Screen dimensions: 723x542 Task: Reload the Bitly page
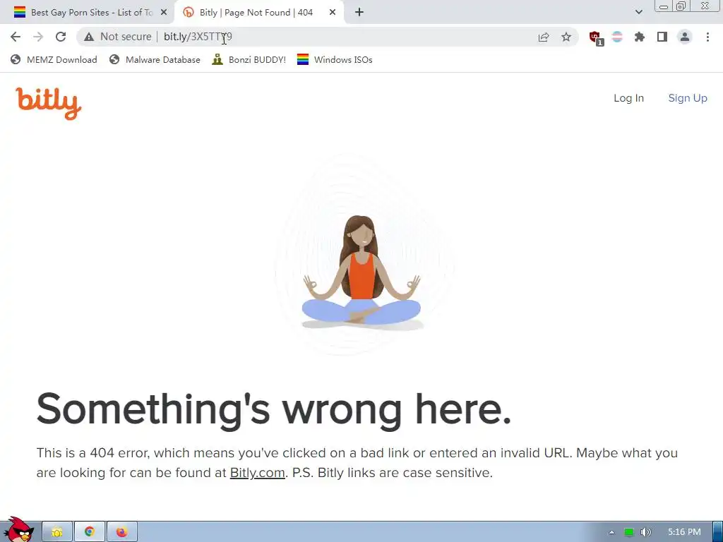(61, 37)
